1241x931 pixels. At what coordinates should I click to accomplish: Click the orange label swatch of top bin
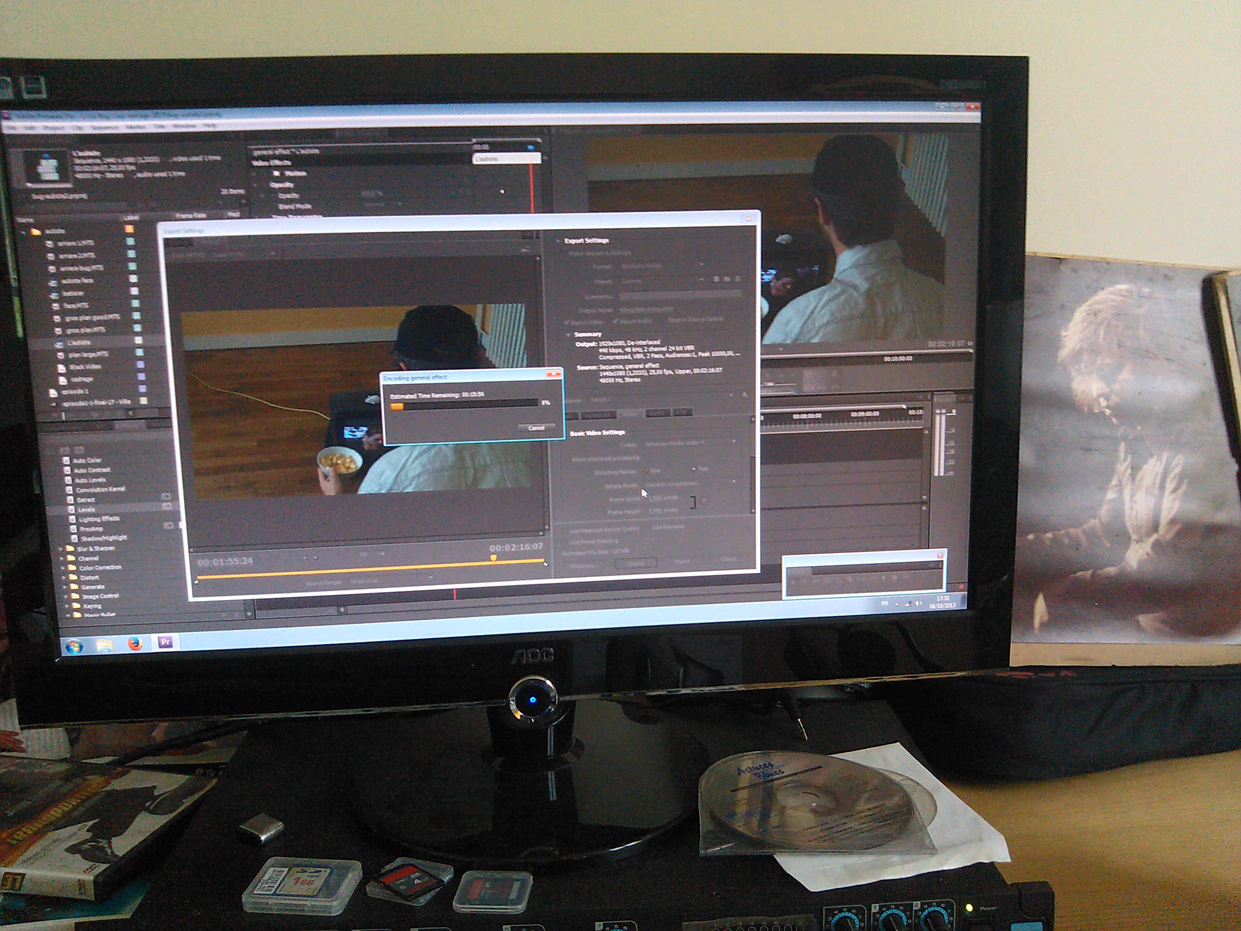coord(130,229)
